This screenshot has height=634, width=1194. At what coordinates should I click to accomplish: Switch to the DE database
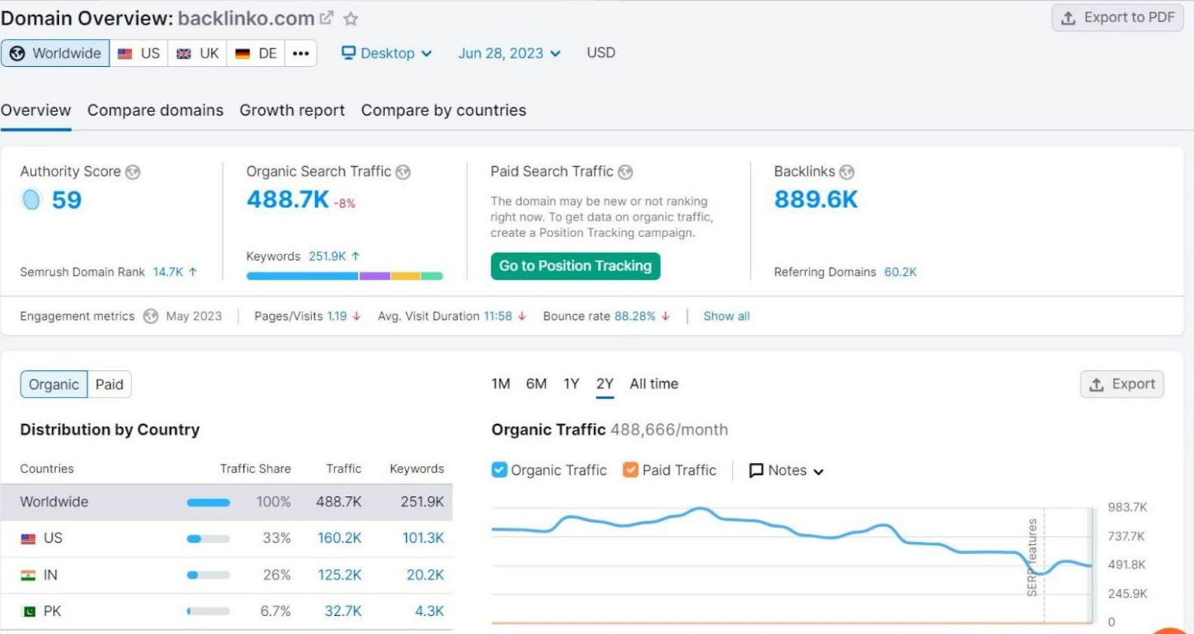click(x=257, y=53)
